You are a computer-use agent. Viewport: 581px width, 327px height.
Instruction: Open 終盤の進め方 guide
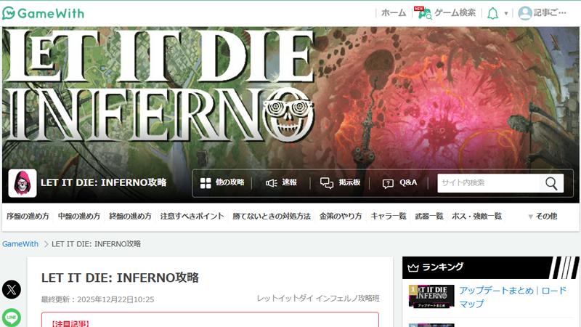pyautogui.click(x=131, y=216)
